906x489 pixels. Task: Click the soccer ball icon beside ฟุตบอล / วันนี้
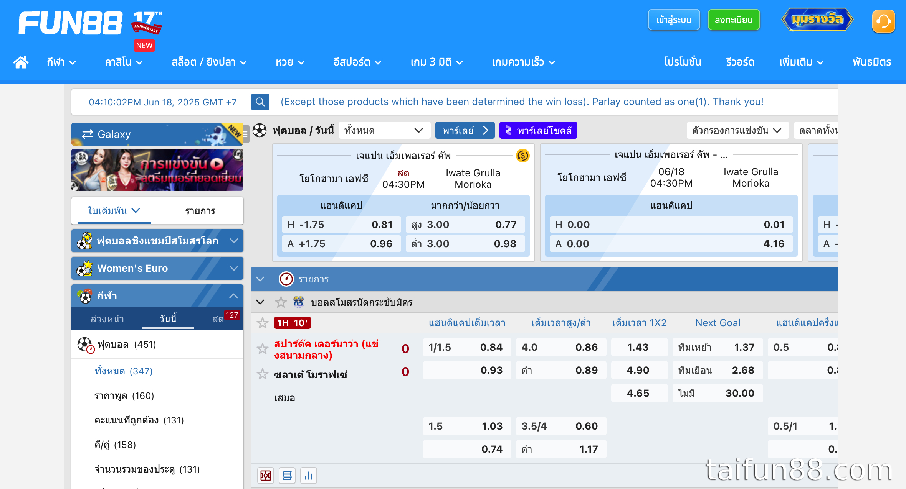click(x=260, y=130)
